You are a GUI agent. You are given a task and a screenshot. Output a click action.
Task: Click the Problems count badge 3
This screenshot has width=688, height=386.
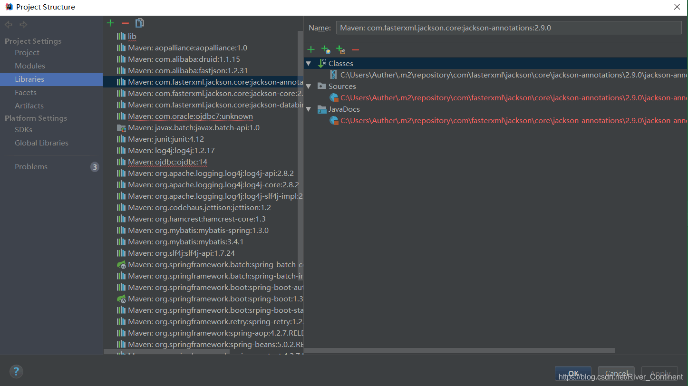(95, 167)
